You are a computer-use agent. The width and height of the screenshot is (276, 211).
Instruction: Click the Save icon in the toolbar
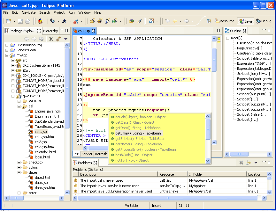[x=20, y=21]
